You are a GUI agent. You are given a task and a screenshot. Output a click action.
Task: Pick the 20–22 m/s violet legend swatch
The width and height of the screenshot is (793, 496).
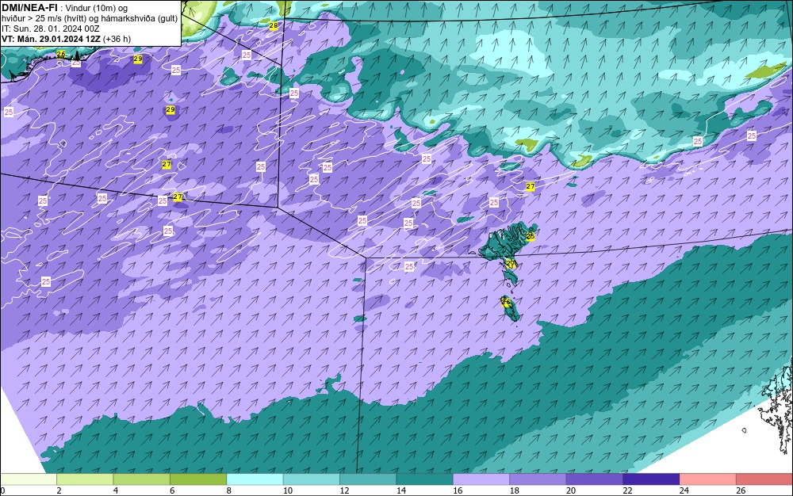[595, 479]
